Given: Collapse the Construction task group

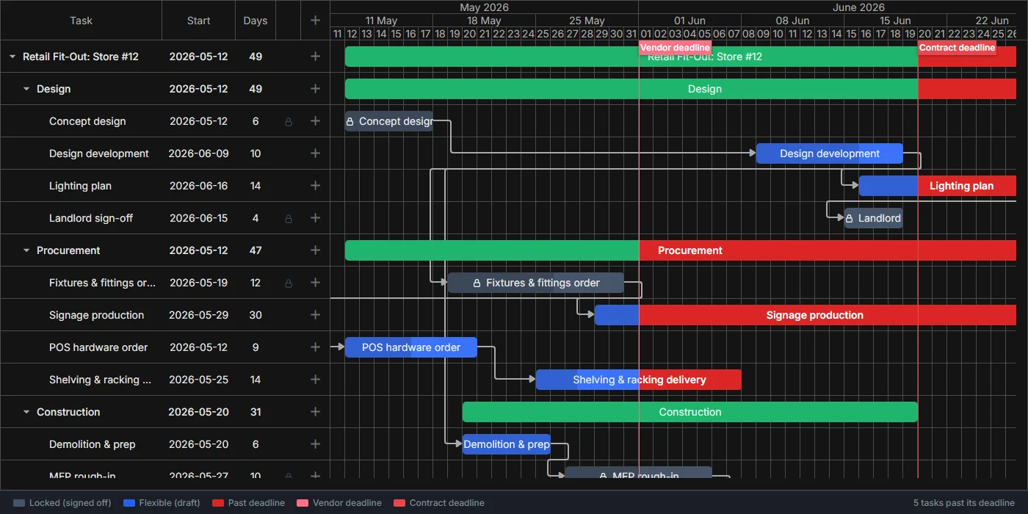Looking at the screenshot, I should (x=26, y=412).
